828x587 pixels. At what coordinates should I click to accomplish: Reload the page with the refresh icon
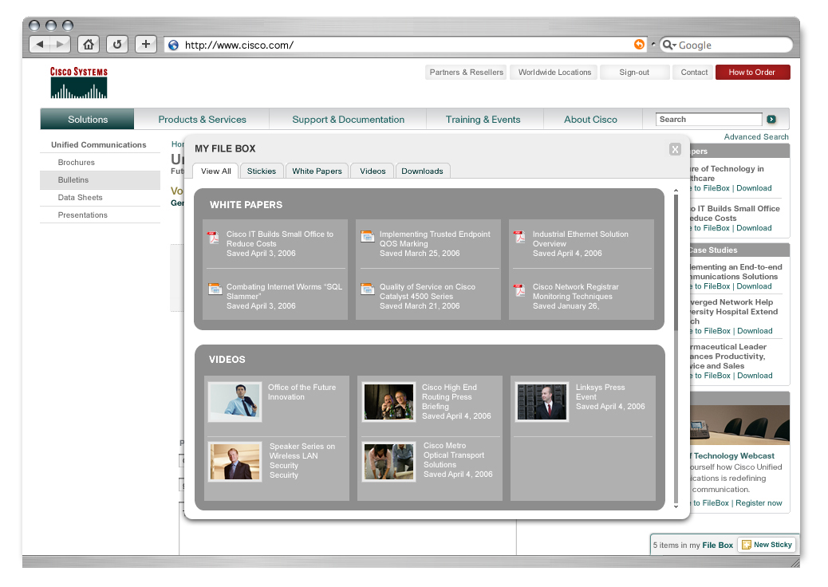coord(117,45)
